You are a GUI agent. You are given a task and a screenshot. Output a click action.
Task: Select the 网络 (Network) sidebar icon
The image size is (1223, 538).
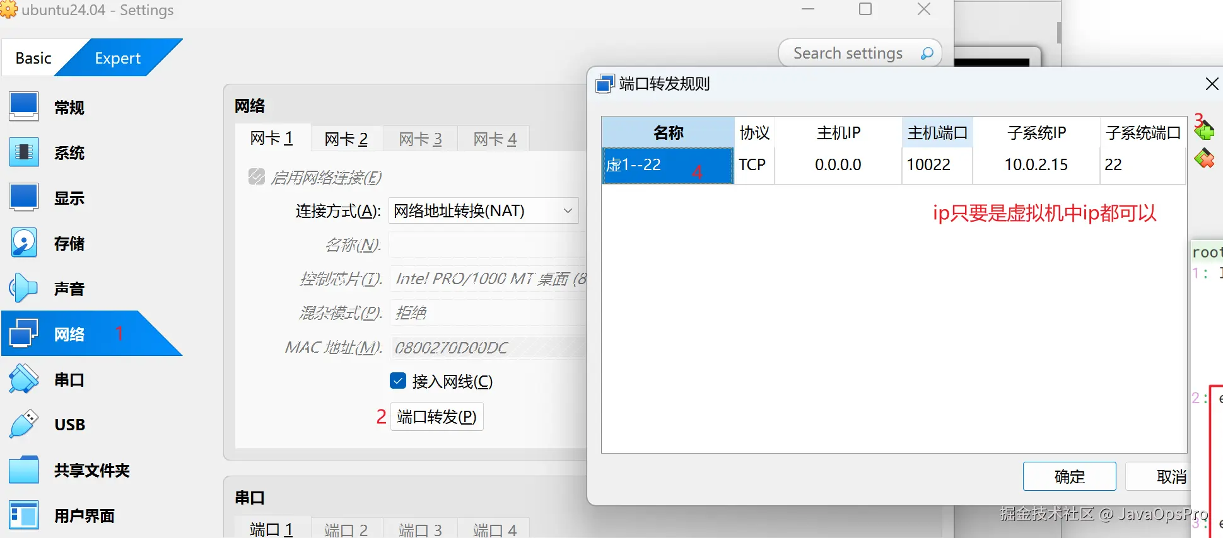pos(24,333)
